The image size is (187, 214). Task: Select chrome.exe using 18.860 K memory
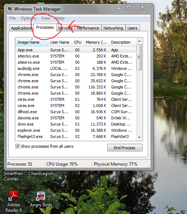coord(76,93)
